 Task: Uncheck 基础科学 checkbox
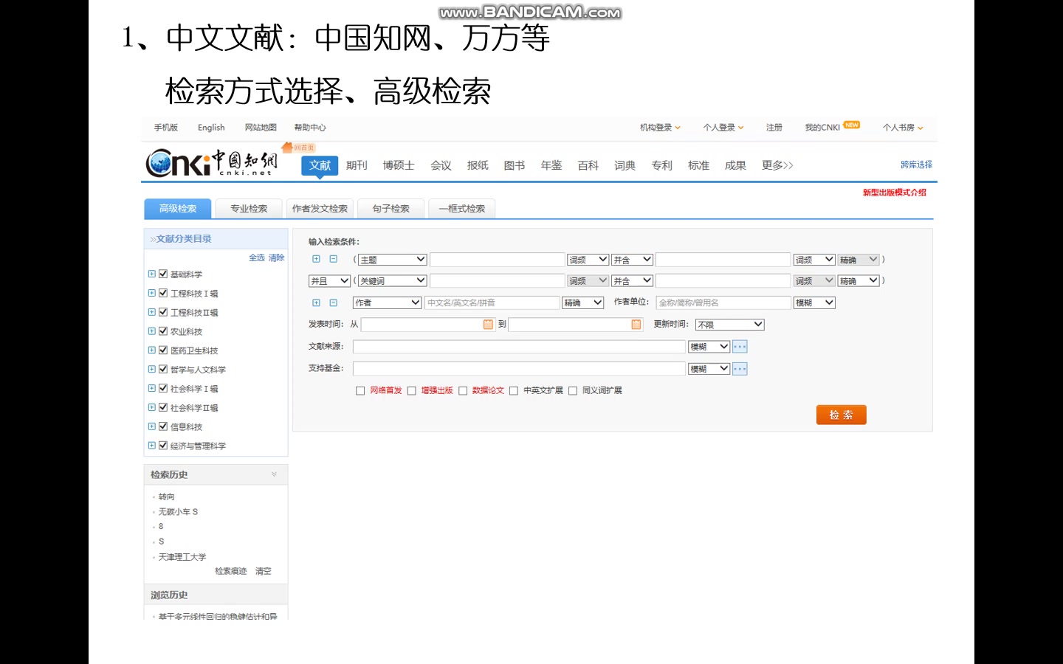click(x=163, y=274)
